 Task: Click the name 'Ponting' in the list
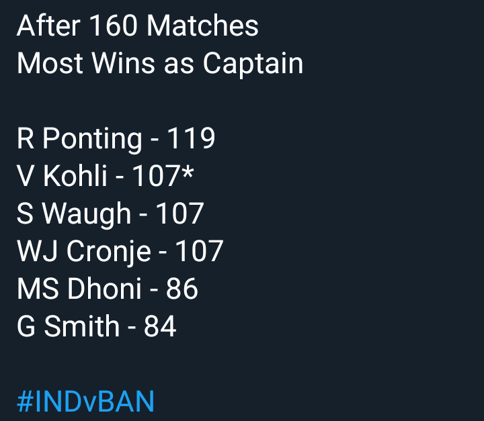pos(92,140)
